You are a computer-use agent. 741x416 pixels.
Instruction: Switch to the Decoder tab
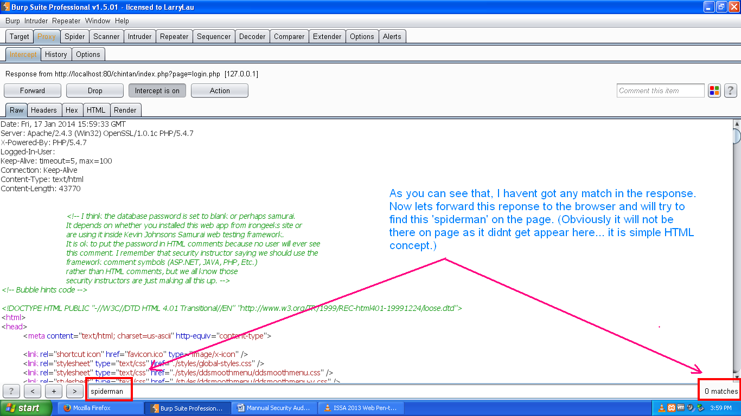pyautogui.click(x=252, y=36)
